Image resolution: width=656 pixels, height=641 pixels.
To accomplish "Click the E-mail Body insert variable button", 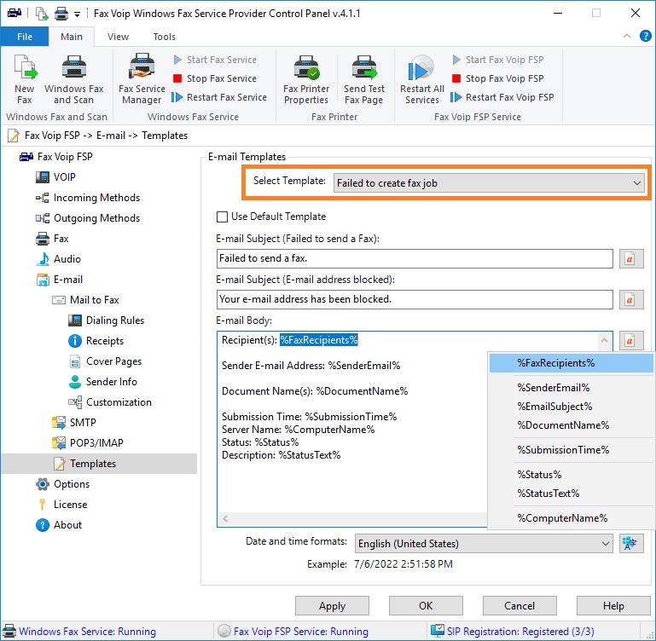I will pyautogui.click(x=631, y=341).
